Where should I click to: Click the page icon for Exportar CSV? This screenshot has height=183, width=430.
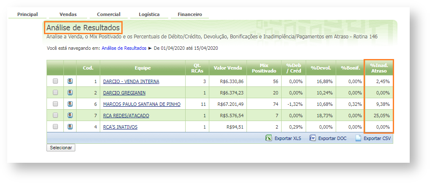(x=358, y=138)
